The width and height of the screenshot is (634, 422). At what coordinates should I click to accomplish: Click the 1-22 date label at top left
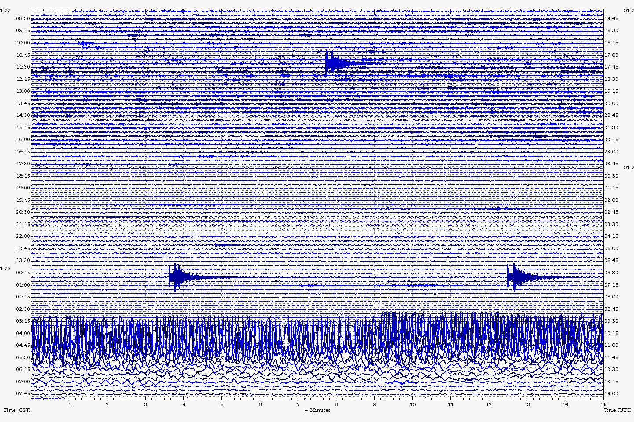5,11
